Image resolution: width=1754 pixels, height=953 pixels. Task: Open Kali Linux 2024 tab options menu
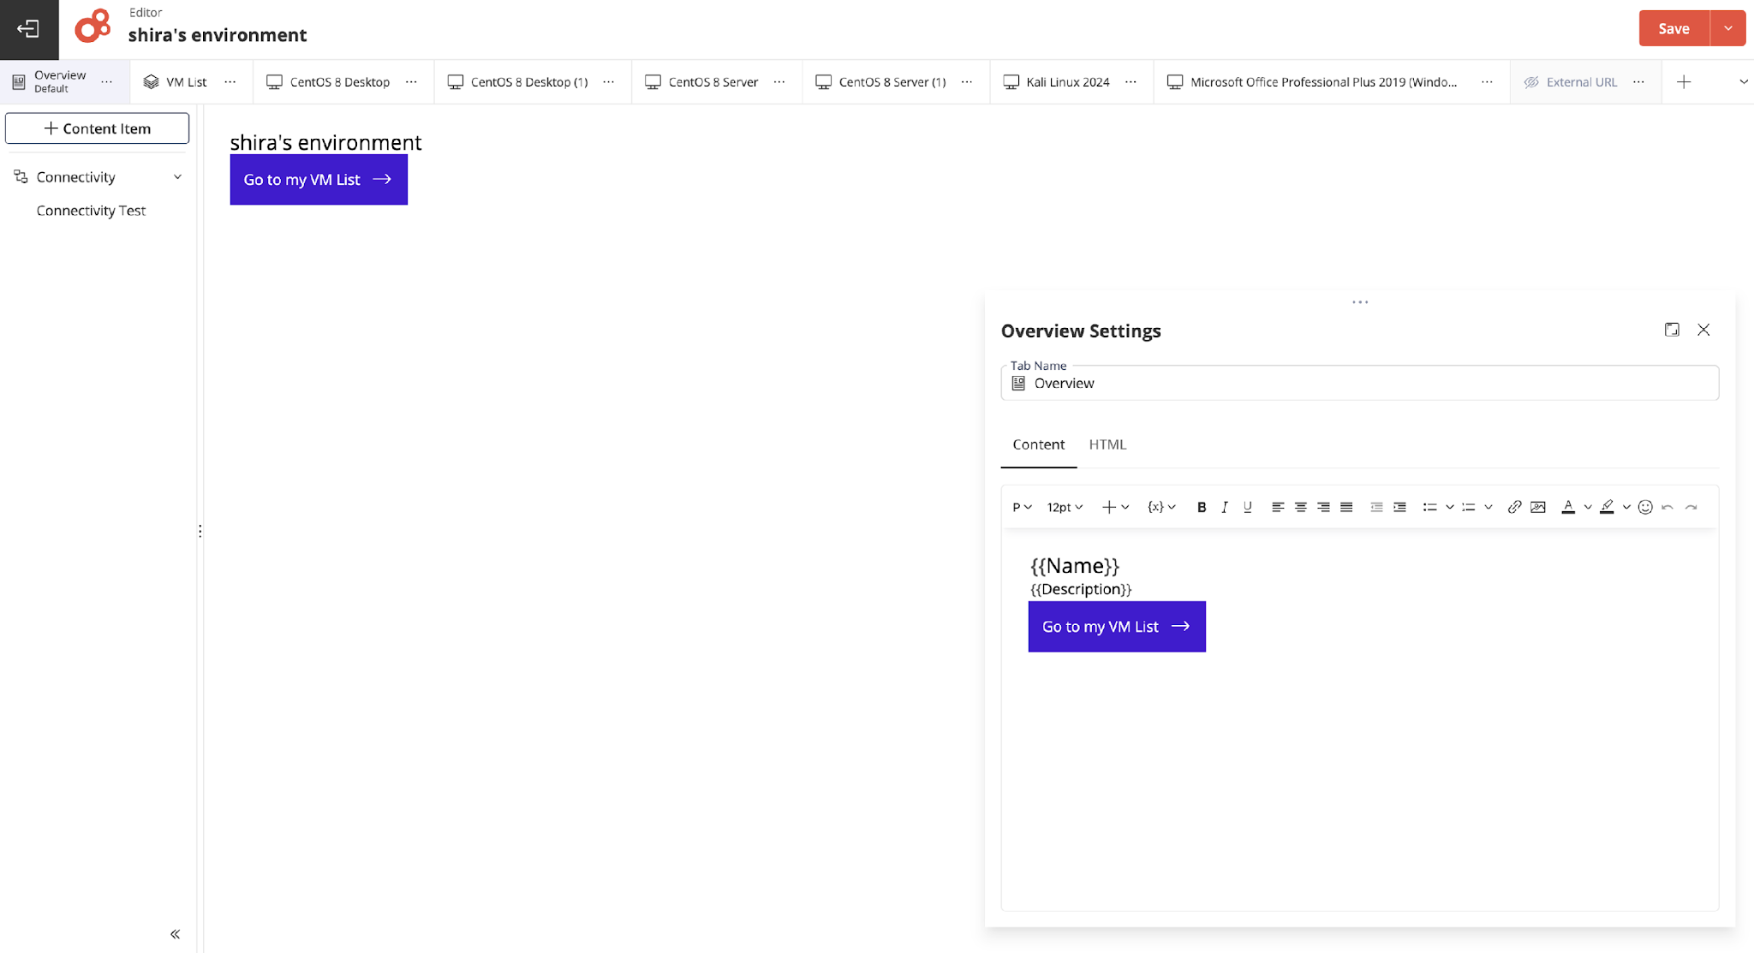click(1131, 82)
